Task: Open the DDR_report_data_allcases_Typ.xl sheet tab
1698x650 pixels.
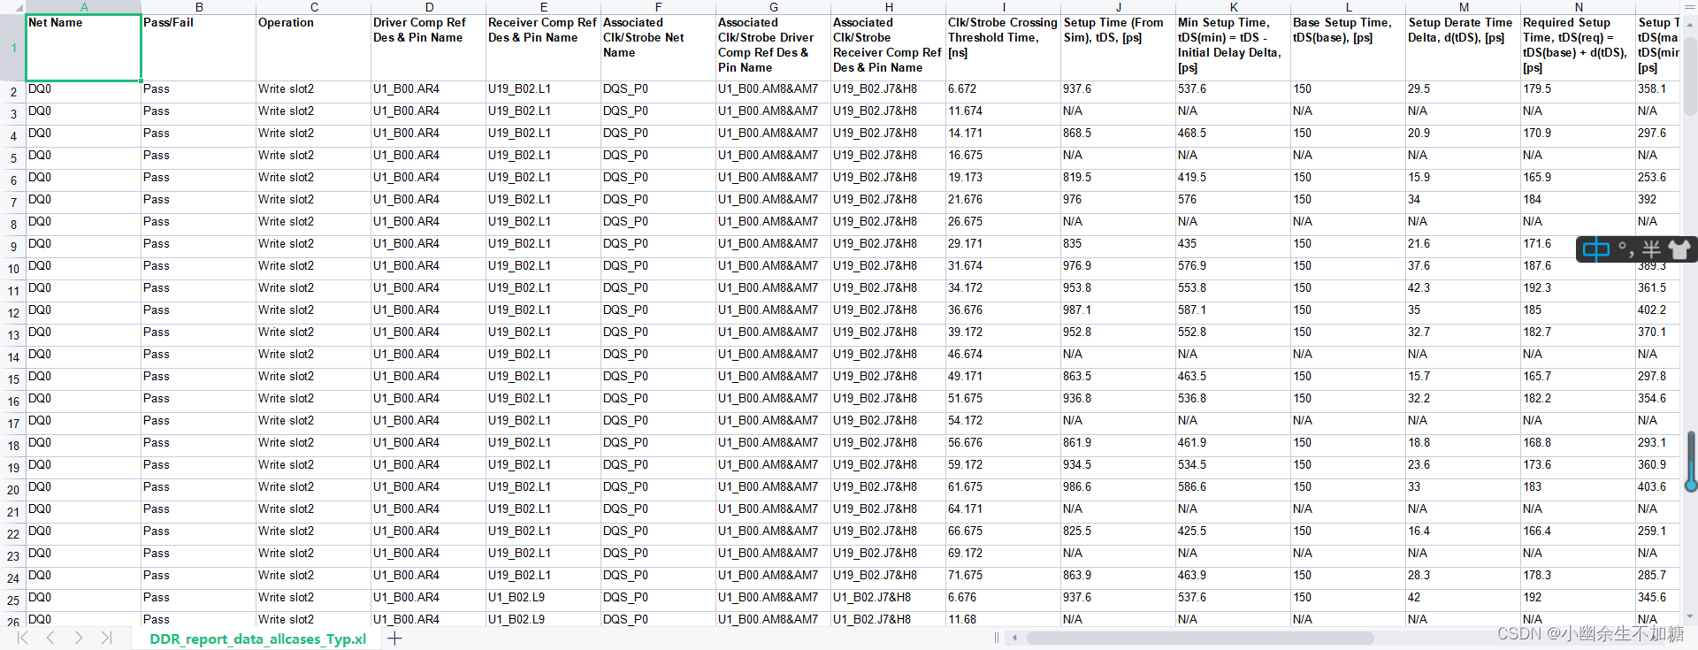Action: click(257, 639)
